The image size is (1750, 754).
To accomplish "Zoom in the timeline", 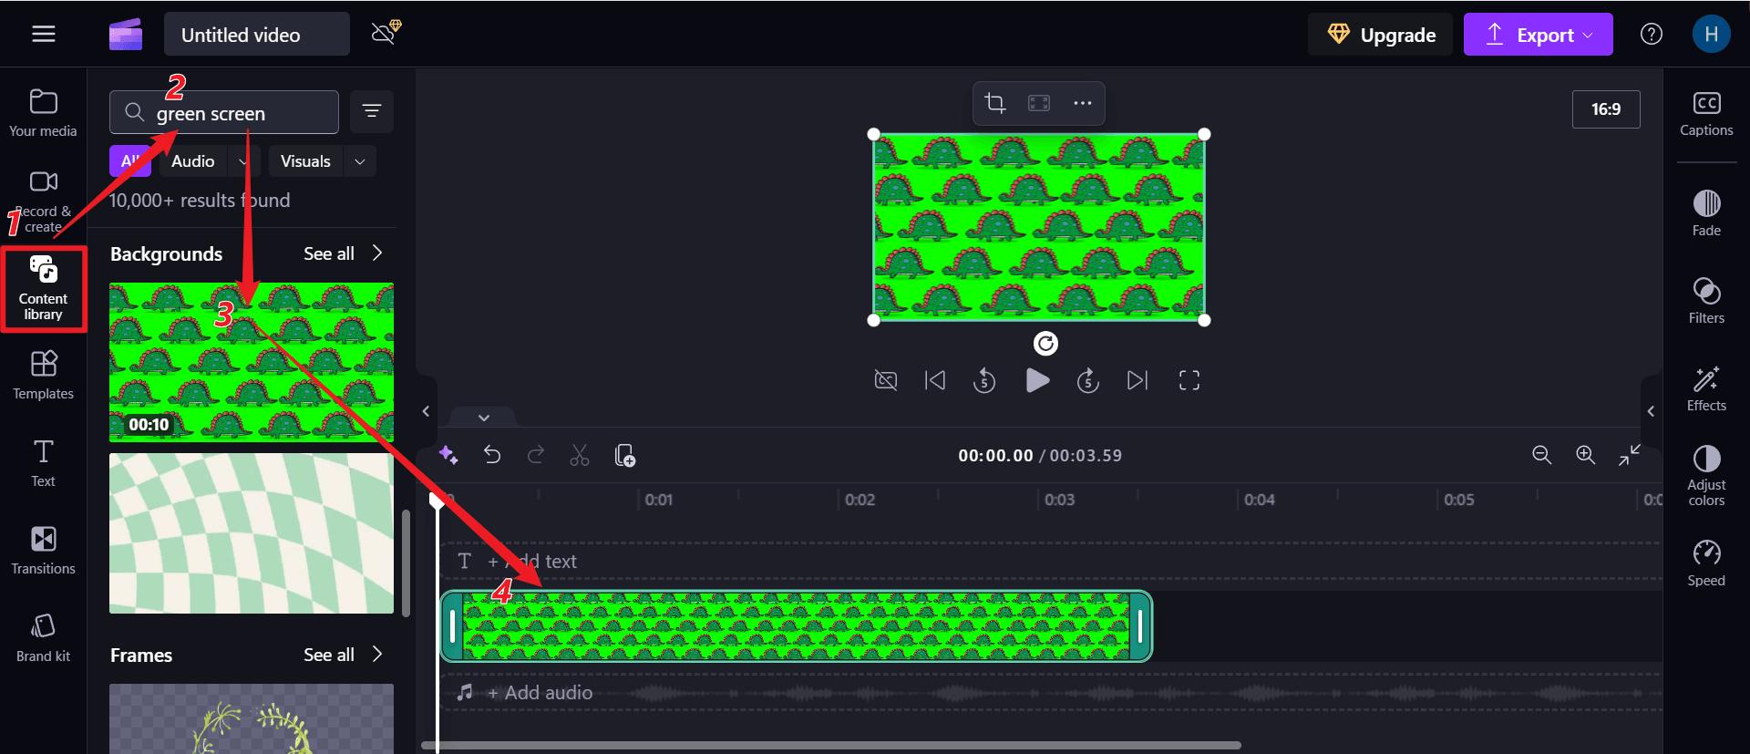I will (x=1586, y=455).
